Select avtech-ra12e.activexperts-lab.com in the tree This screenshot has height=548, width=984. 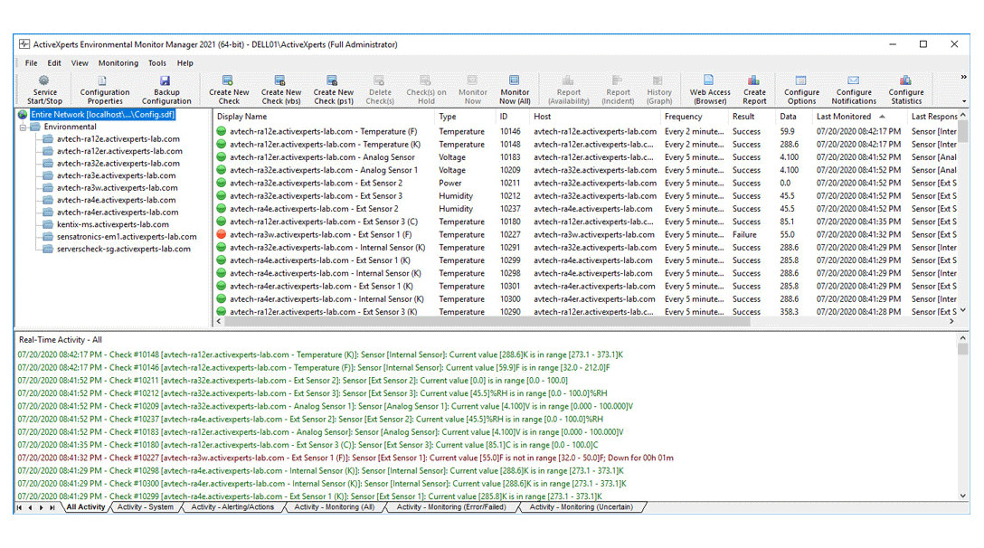click(x=118, y=139)
